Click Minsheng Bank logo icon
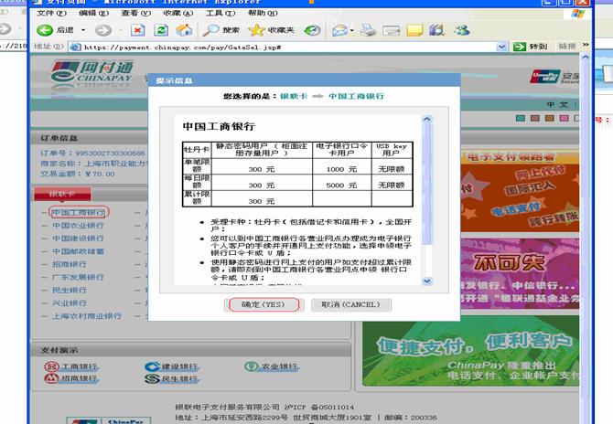The height and width of the screenshot is (424, 613). point(152,378)
